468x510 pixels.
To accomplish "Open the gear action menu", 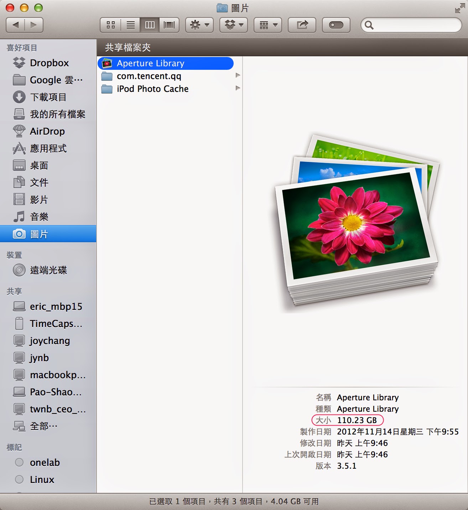I will [x=199, y=25].
